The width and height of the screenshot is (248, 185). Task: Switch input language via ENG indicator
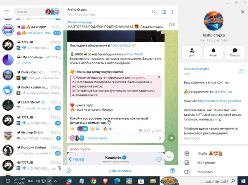point(30,181)
